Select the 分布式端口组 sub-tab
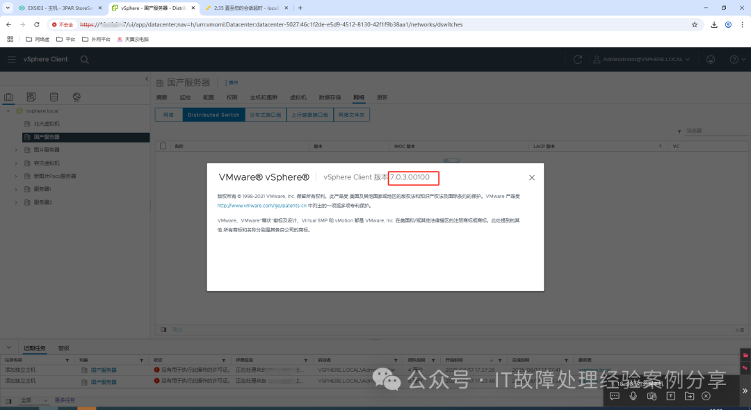751x410 pixels. pos(266,115)
